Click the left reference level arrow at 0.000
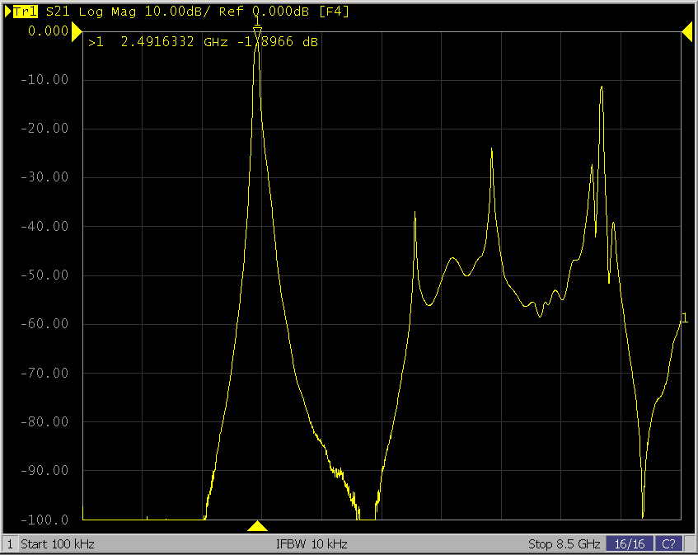This screenshot has width=698, height=555. 77,31
